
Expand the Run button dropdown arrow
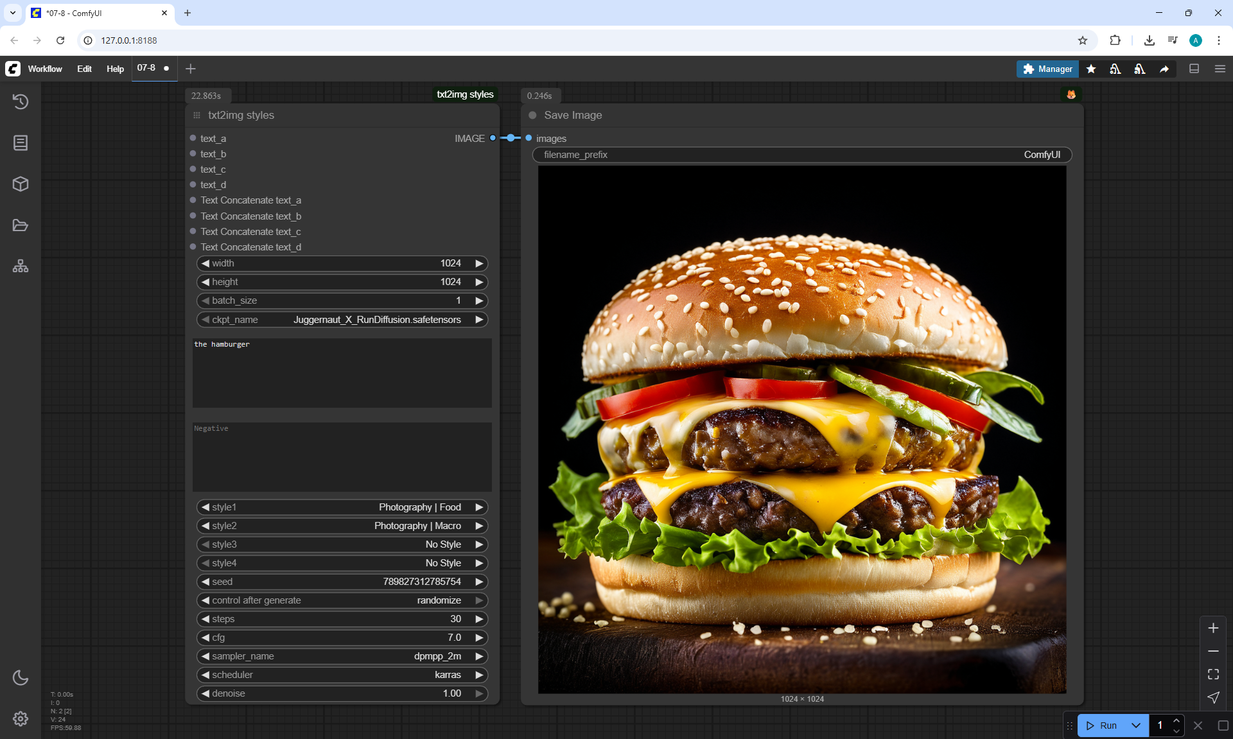click(1136, 726)
